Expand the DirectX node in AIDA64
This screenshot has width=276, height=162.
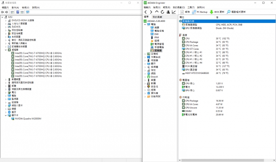[x=145, y=77]
